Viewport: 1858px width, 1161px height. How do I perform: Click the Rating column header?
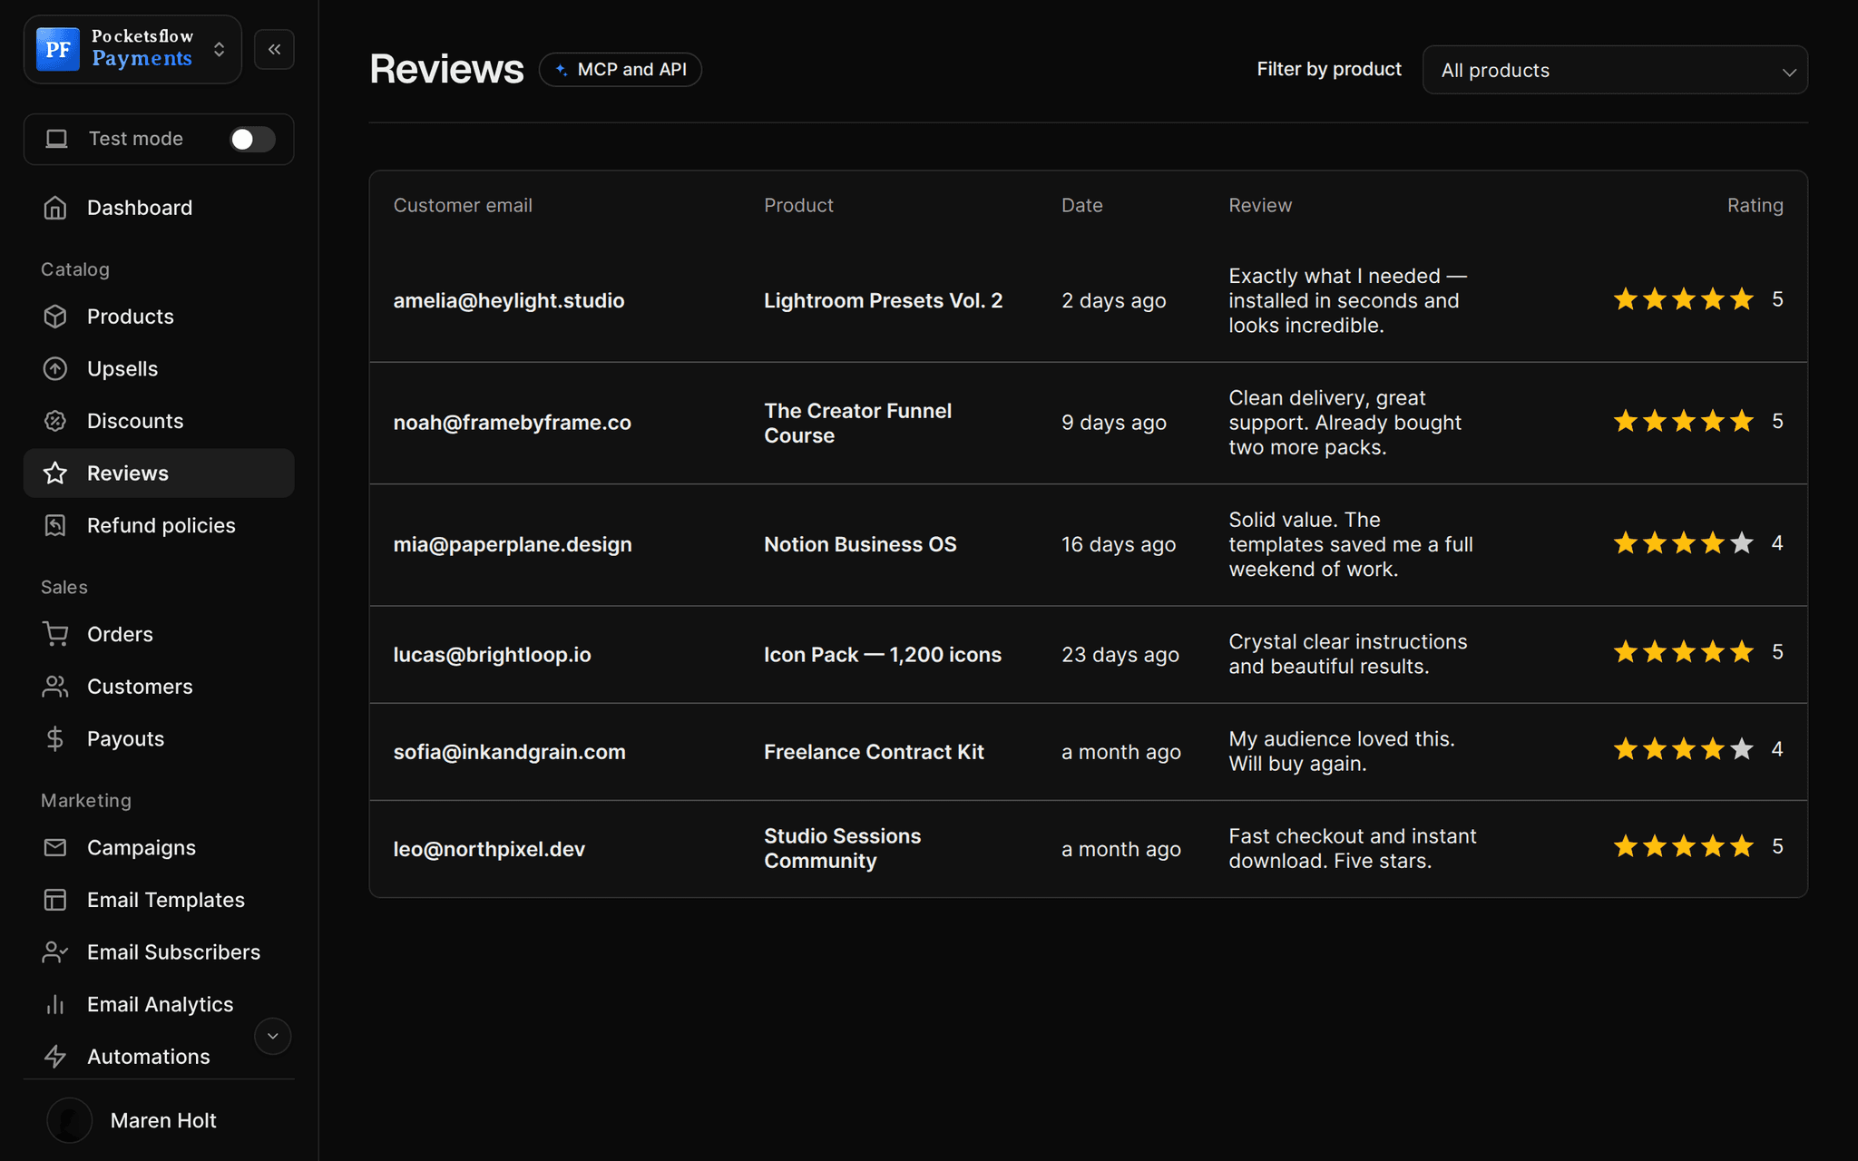(1755, 206)
